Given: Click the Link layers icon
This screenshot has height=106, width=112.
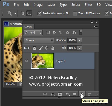Looking at the screenshot, I should [x=45, y=94].
